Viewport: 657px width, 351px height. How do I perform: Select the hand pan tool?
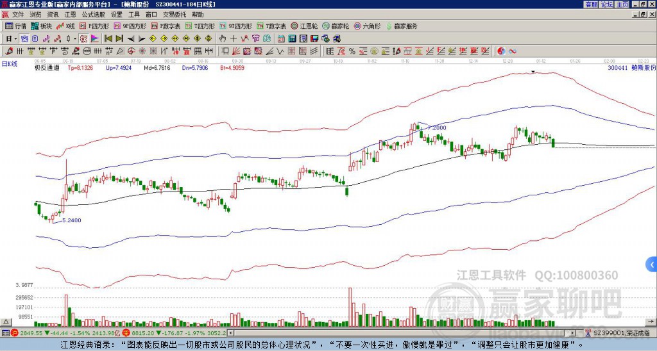point(223,39)
